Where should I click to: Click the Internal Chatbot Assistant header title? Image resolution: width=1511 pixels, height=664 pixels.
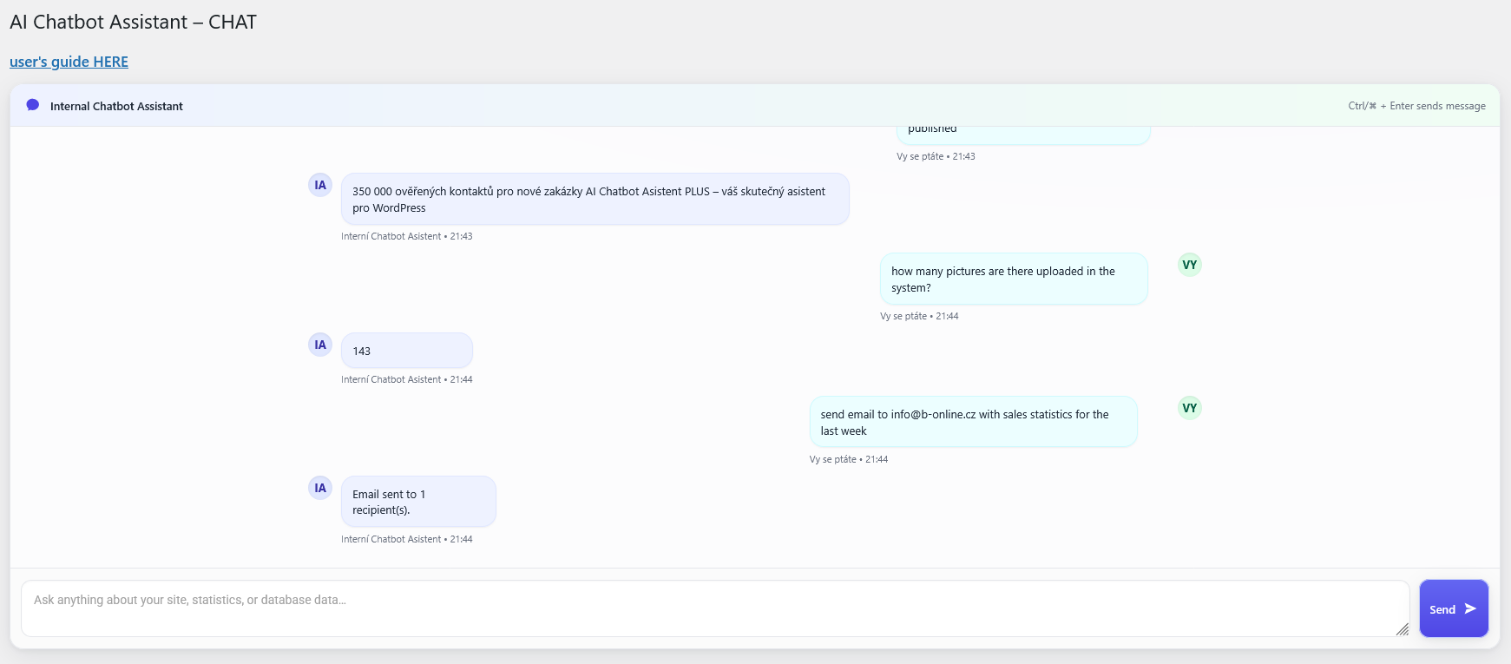(116, 106)
